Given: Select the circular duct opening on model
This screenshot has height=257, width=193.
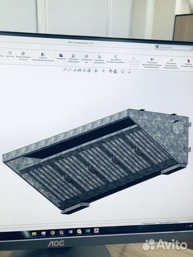Looking at the screenshot, I should (x=178, y=128).
